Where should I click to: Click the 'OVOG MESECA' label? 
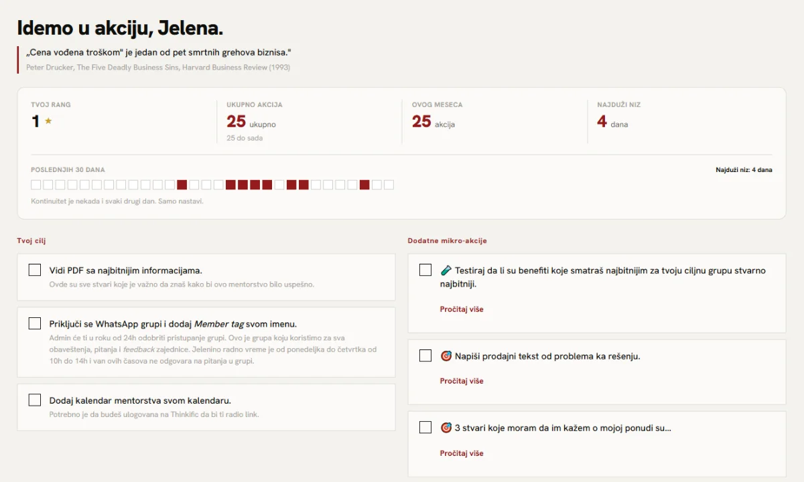[x=438, y=105]
